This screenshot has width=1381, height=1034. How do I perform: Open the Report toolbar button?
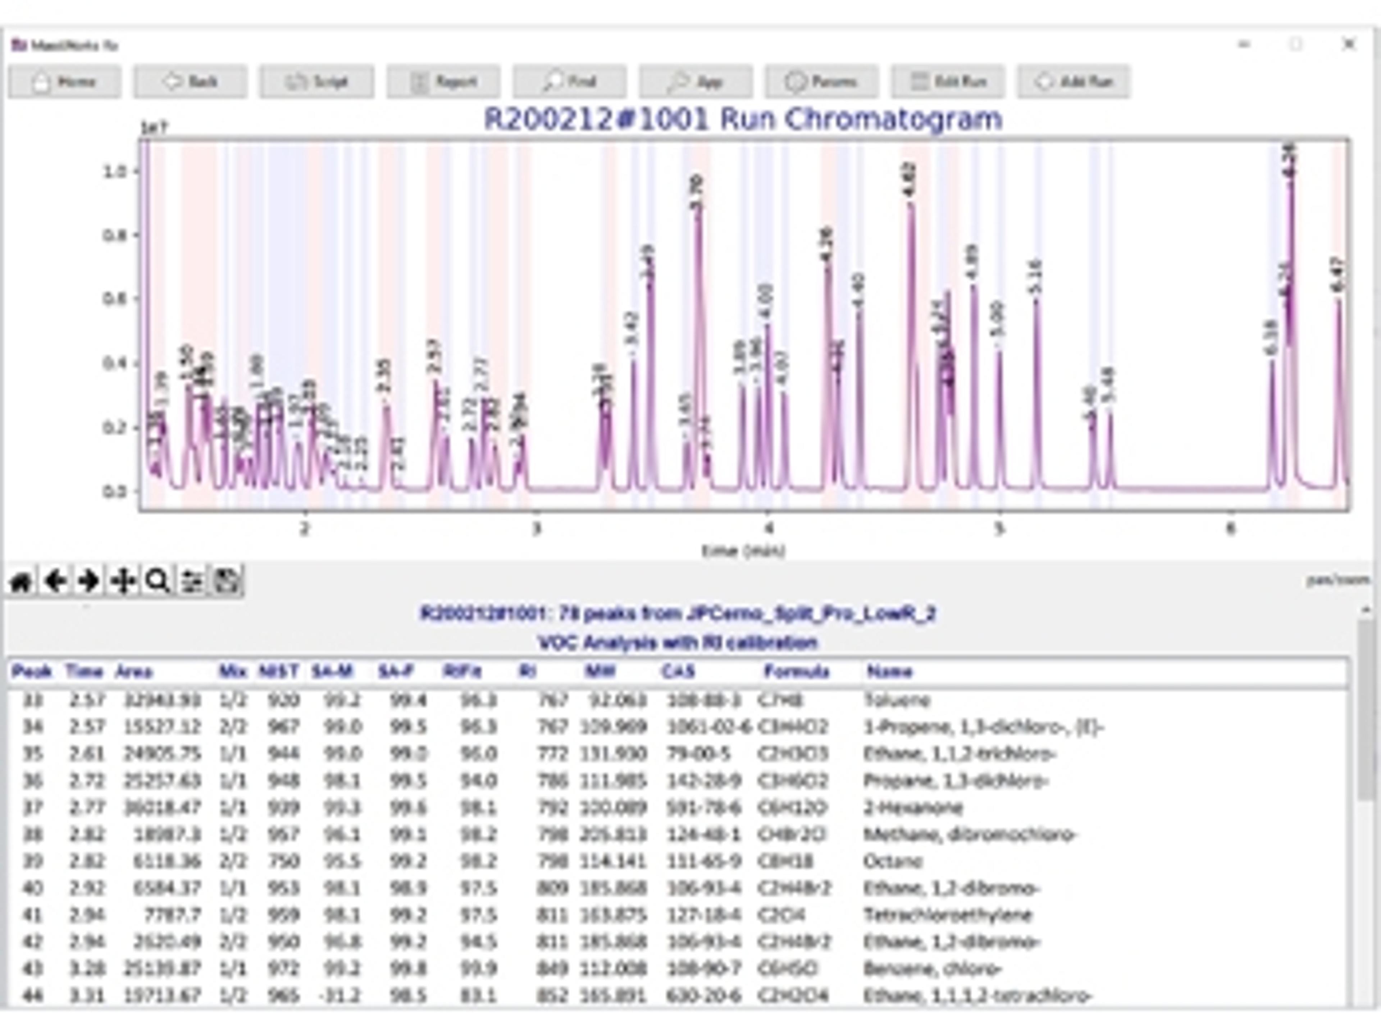click(x=443, y=82)
